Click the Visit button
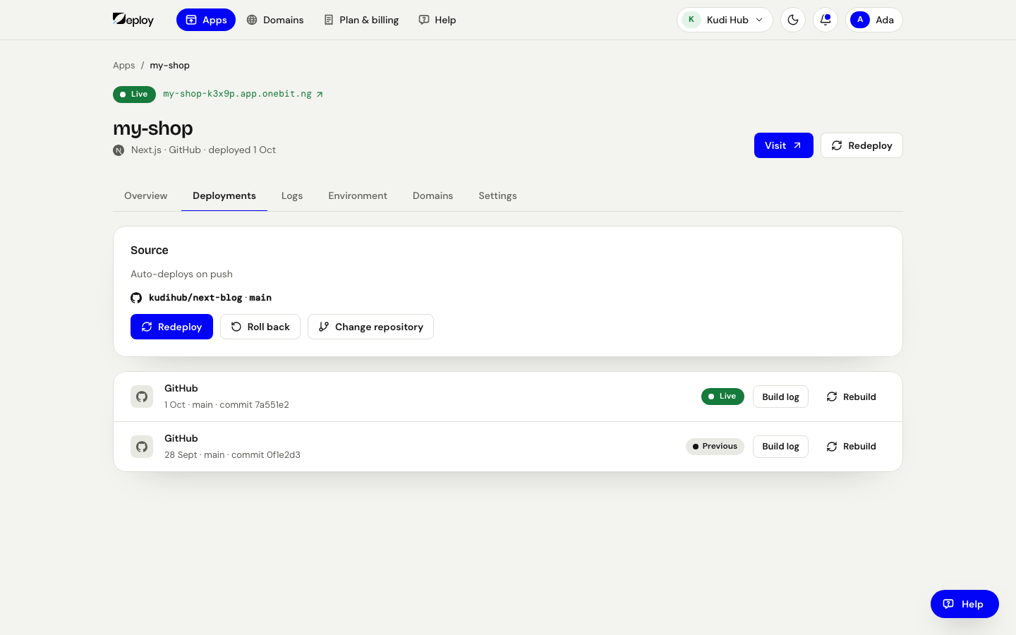Image resolution: width=1016 pixels, height=635 pixels. (784, 145)
